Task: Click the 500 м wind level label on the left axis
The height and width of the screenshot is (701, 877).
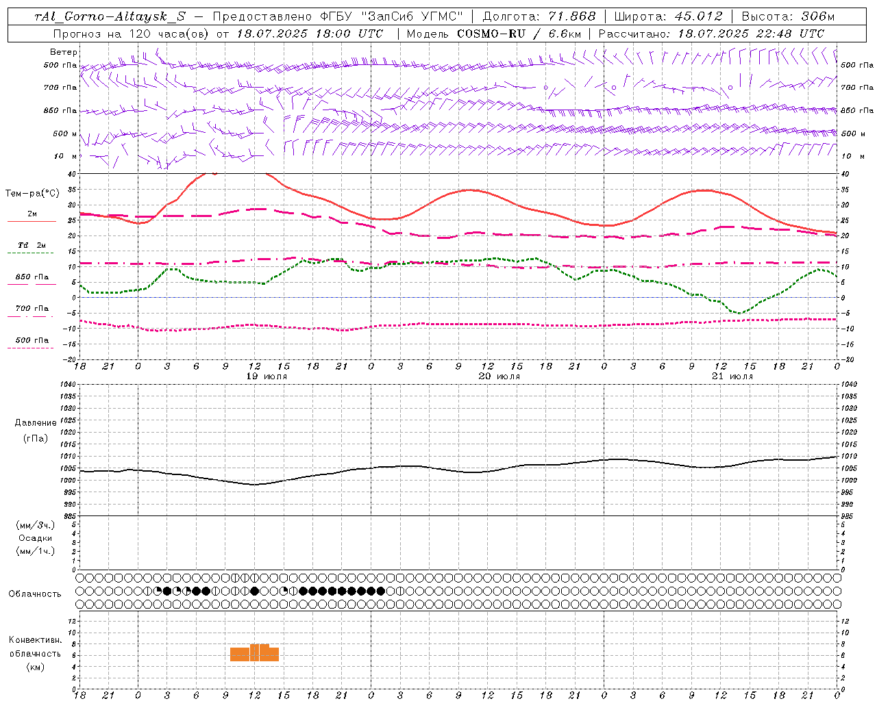Action: pos(64,133)
